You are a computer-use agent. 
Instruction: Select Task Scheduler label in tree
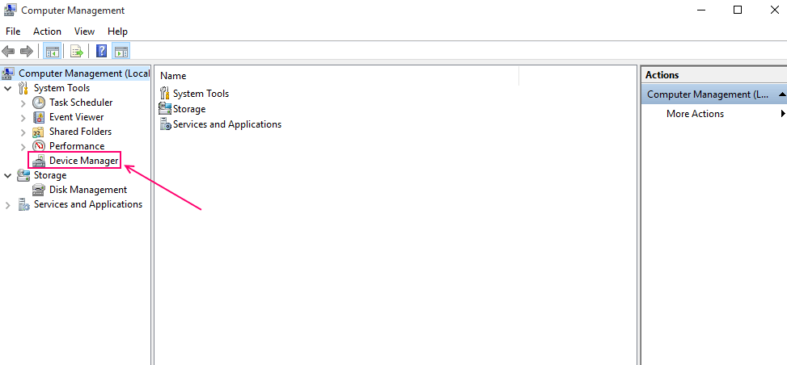81,103
